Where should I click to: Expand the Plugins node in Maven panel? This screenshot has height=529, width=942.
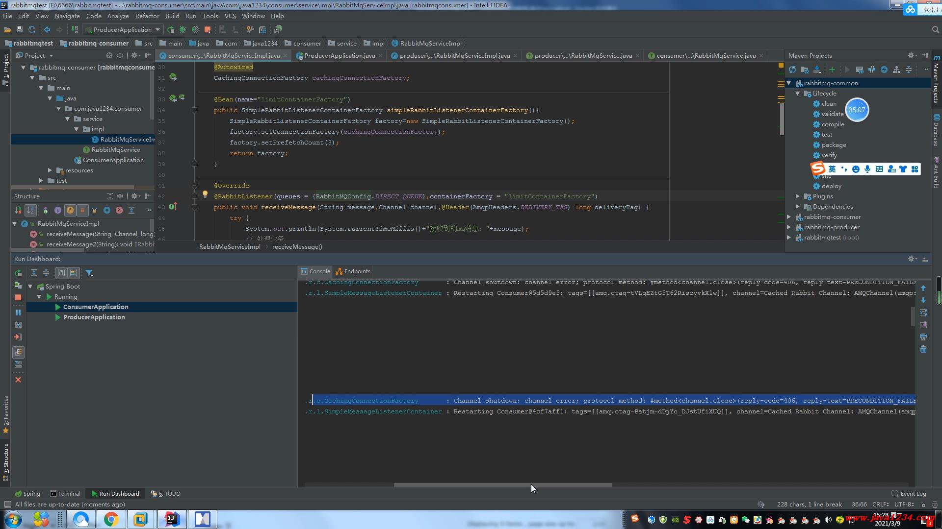[798, 196]
